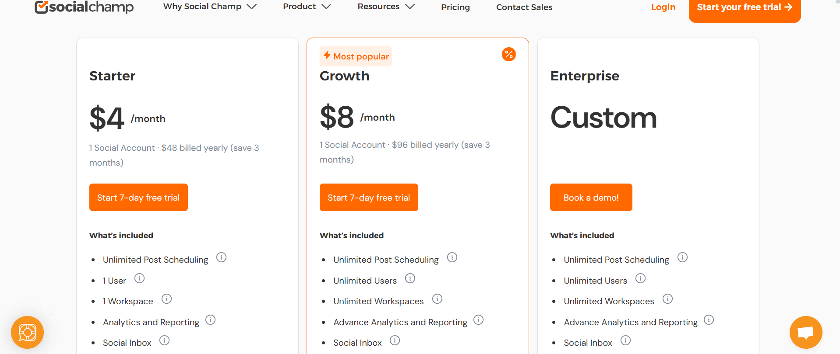Click the Social Champ logo
The image size is (840, 354).
click(x=84, y=7)
